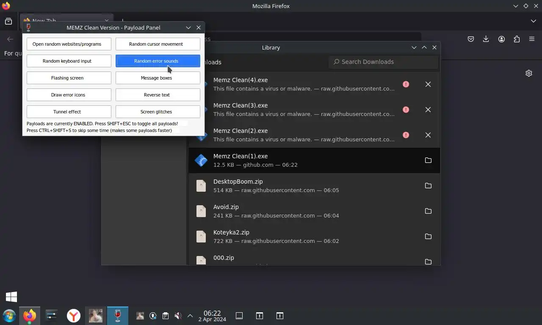Screen dimensions: 542x325
Task: Switch to Firefox in the taskbar
Action: (29, 316)
